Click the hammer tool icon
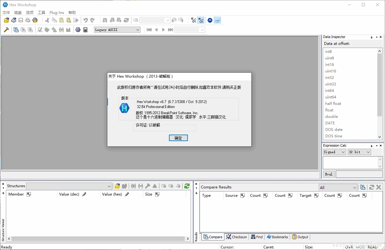Viewport: 385px width, 250px height. (x=6, y=30)
